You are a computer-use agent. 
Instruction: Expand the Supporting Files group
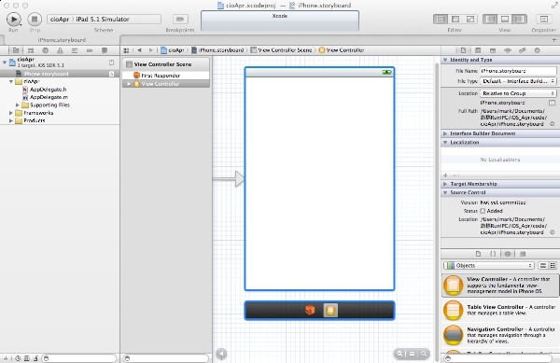coord(17,105)
